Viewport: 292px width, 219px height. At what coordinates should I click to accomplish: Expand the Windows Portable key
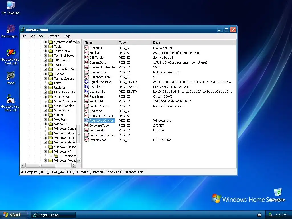[45, 161]
